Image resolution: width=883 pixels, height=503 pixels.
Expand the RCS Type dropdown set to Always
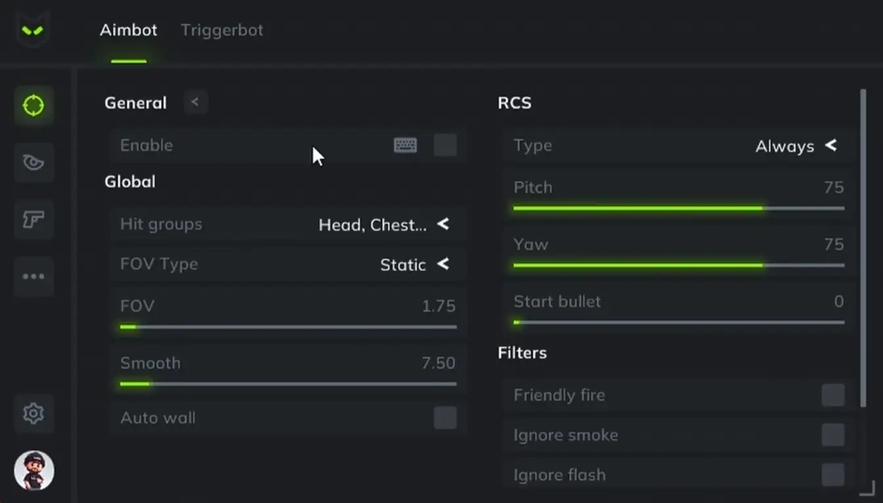(830, 145)
